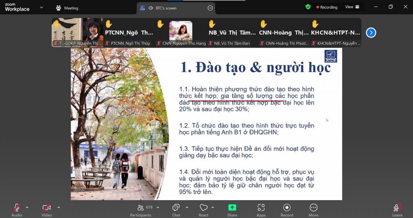Start recording with the Record button
413x218 pixels.
click(x=287, y=209)
